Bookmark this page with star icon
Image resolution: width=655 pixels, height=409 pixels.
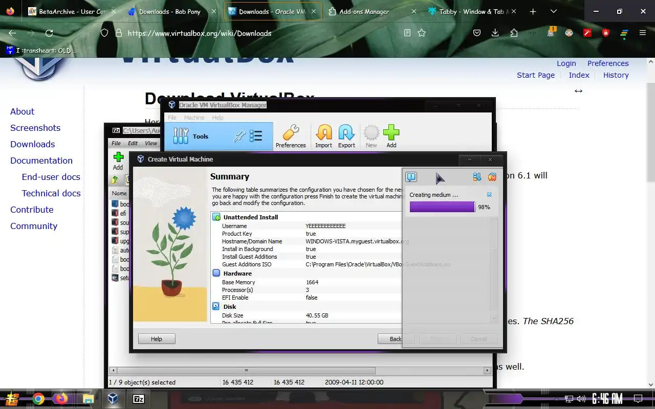422,33
